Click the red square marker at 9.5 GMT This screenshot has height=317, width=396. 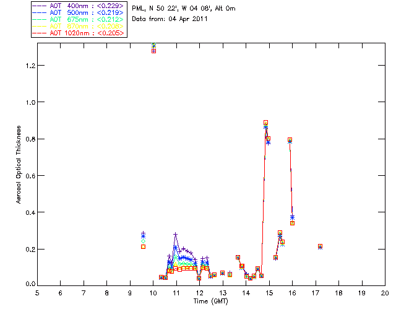pyautogui.click(x=143, y=246)
